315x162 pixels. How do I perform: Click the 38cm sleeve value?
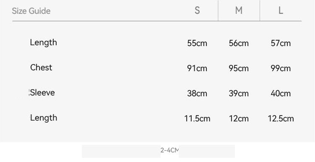click(197, 93)
